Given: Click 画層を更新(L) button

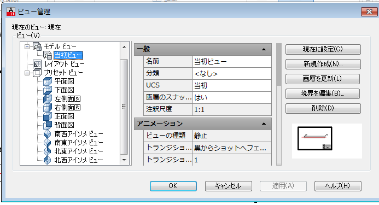Looking at the screenshot, I should pos(323,79).
